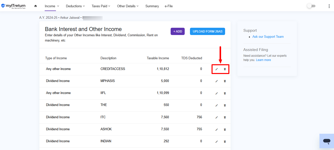The height and width of the screenshot is (150, 334).
Task: Select the Bank Interest and Other Income heading
Action: [x=83, y=29]
